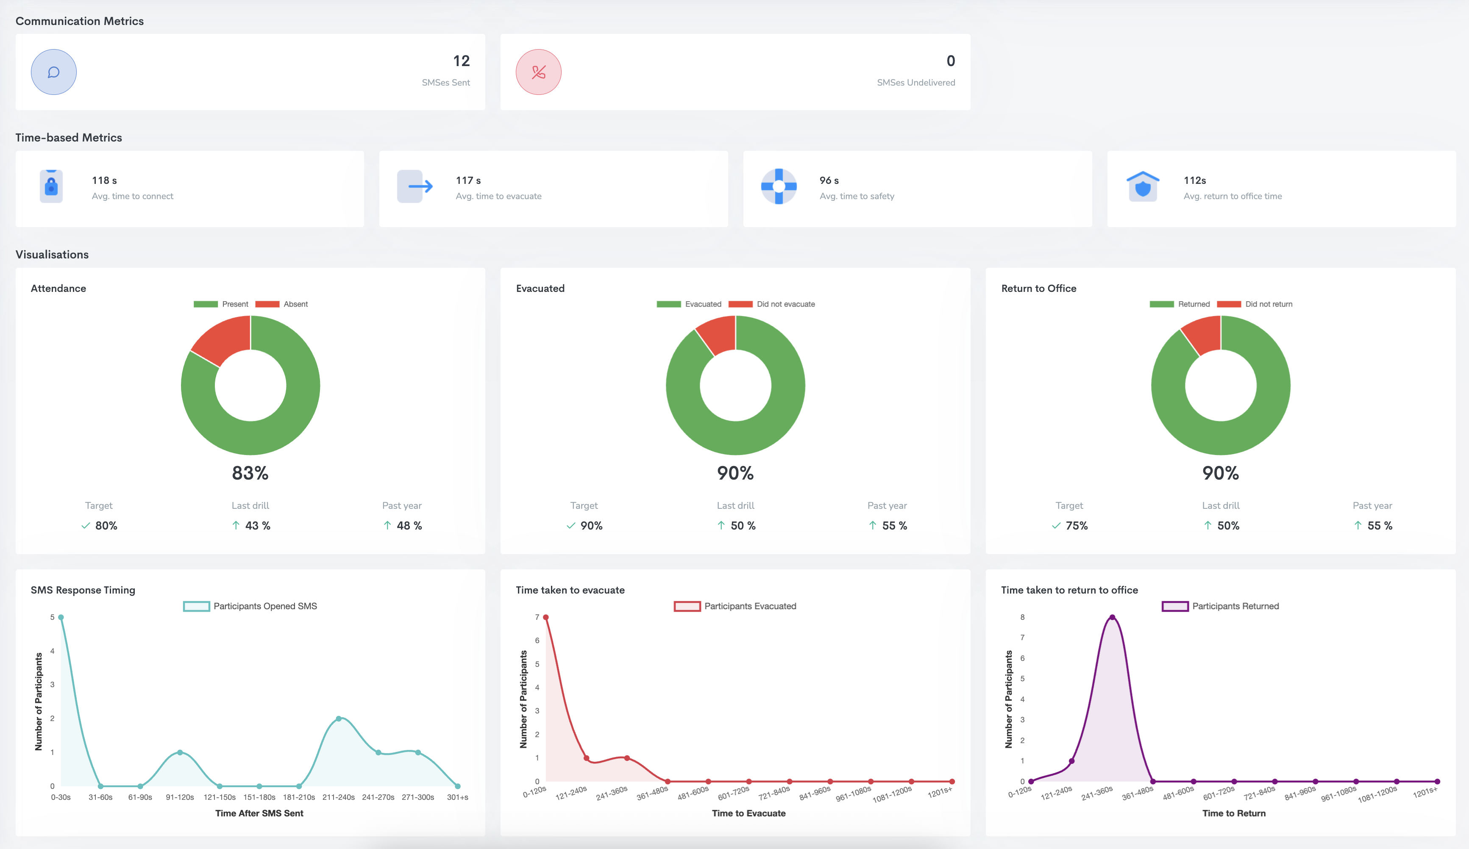Select the Avg. time to connect lock icon
The height and width of the screenshot is (849, 1469).
tap(52, 186)
